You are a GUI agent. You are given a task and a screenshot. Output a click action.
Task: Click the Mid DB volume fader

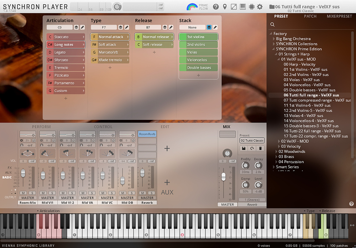pyautogui.click(x=123, y=180)
